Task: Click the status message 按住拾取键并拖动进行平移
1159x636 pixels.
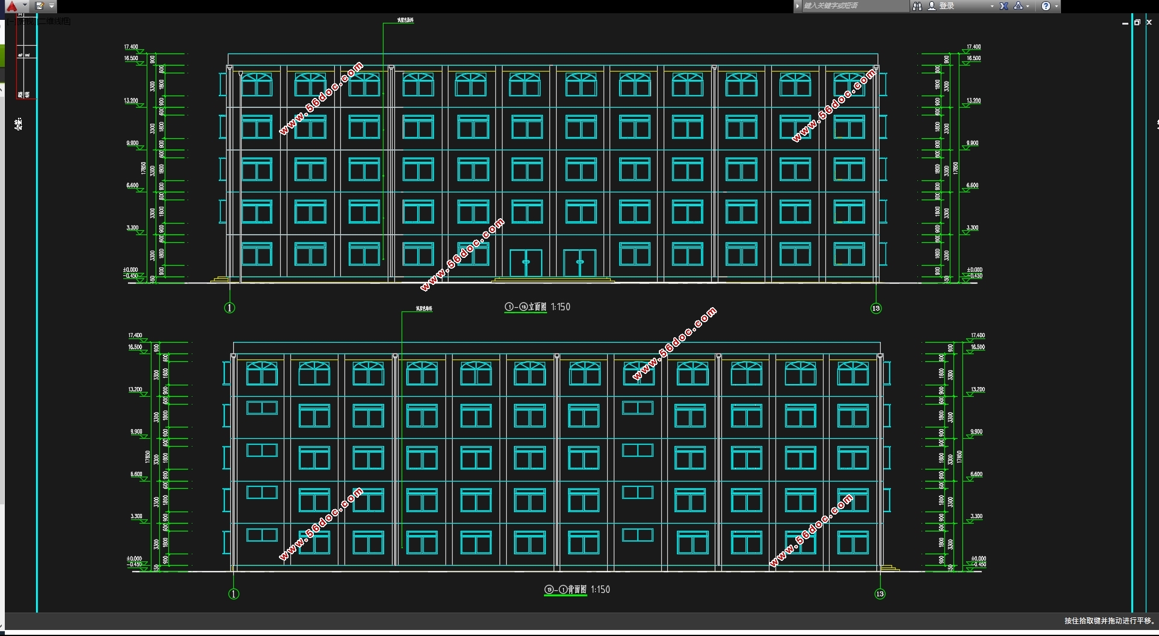Action: 1110,621
